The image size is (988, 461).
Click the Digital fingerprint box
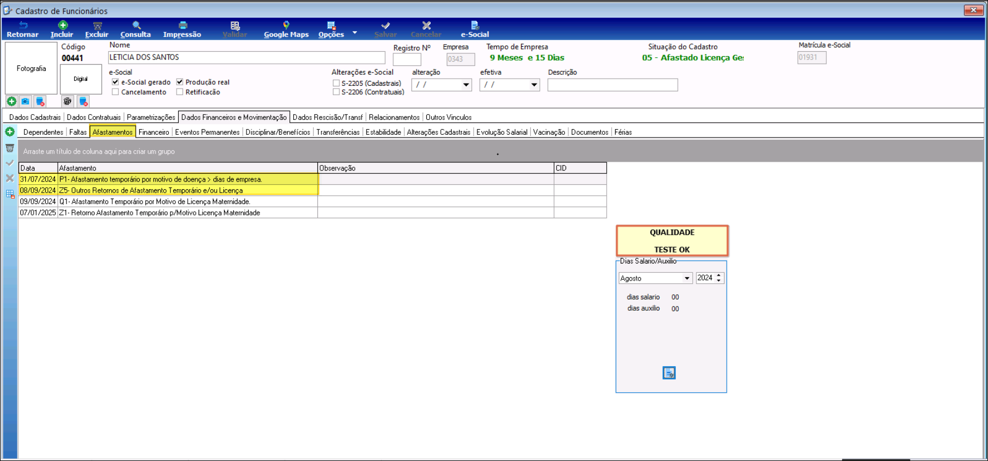81,79
